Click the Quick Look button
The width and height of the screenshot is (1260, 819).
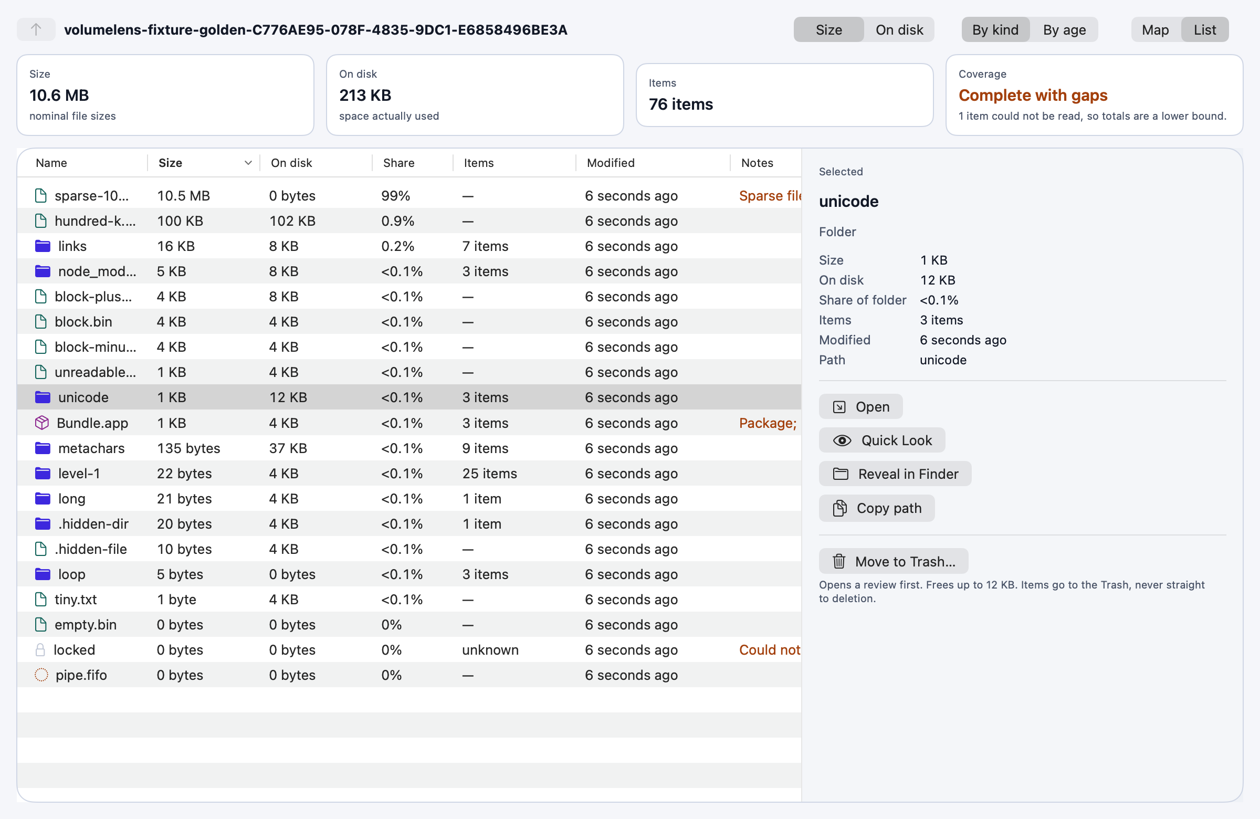882,440
